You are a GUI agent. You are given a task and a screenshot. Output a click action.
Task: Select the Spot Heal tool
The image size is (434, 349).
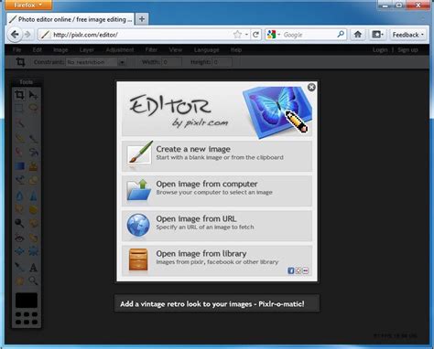(x=33, y=238)
